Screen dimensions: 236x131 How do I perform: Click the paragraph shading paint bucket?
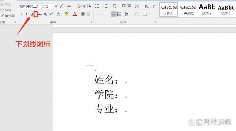137,14
